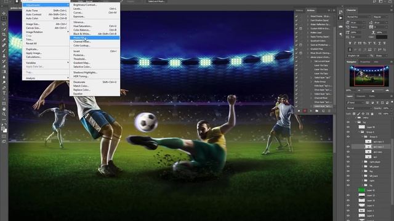Viewport: 394px width, 221px height.
Task: Create new action set folder icon
Action: coord(317,110)
